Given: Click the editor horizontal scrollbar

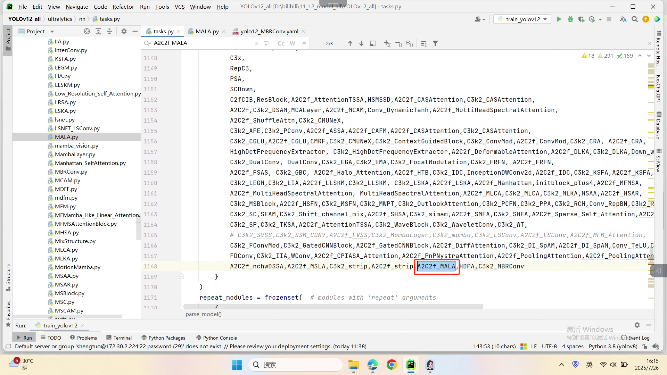Looking at the screenshot, I should 333,307.
